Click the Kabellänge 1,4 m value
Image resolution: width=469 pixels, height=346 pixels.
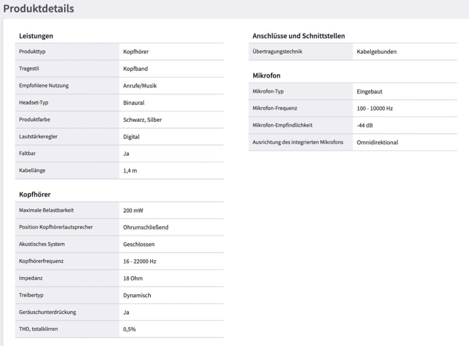point(130,171)
